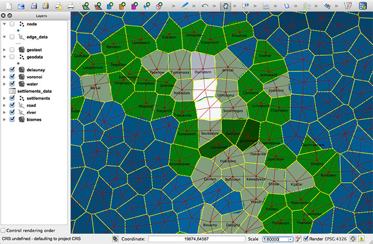Expand the biomes layer entry
The width and height of the screenshot is (373, 244).
(x=4, y=119)
